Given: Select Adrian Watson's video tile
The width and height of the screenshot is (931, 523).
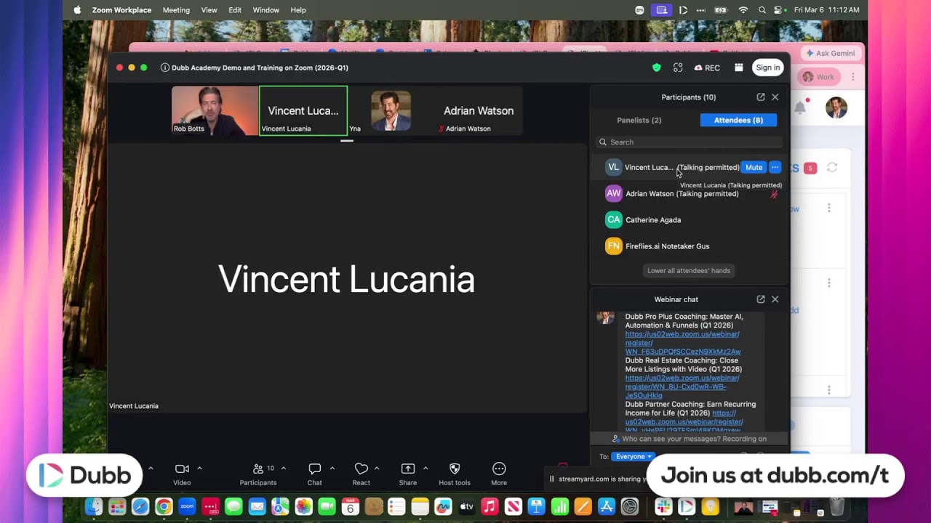Looking at the screenshot, I should point(479,110).
